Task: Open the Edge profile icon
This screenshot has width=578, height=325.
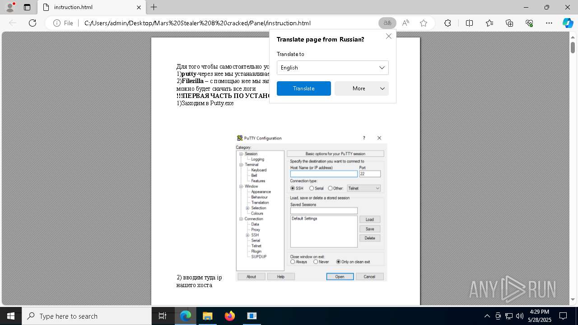Action: click(x=9, y=7)
